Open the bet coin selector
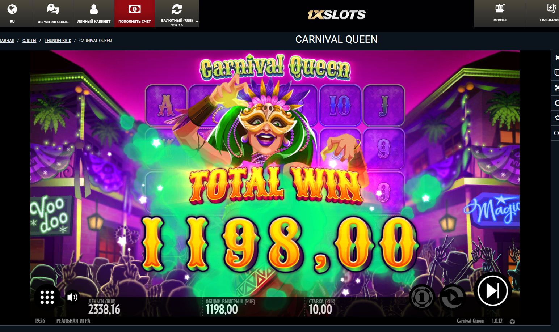 (422, 297)
